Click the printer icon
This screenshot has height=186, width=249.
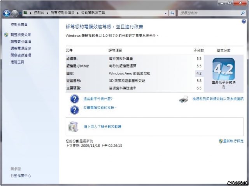[x=184, y=99]
